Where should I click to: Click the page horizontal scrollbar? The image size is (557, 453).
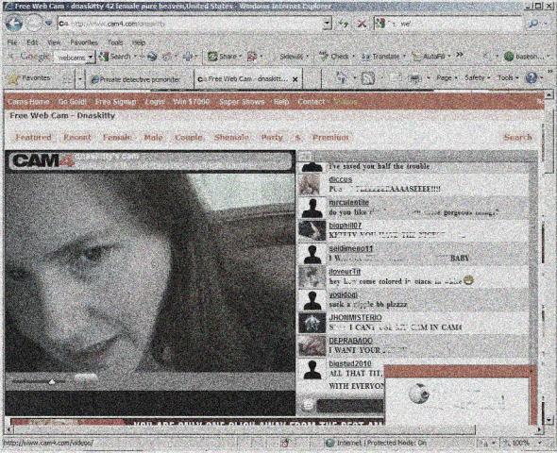coord(245,429)
